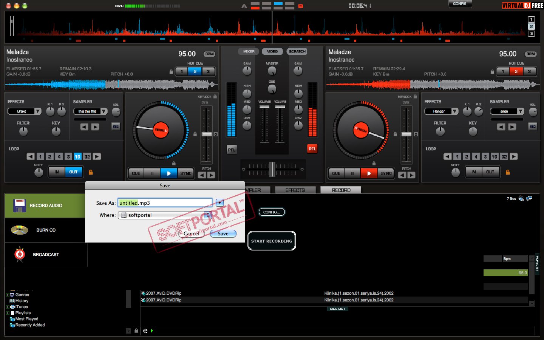
Task: Switch to the SCRATCH tab
Action: coord(297,51)
